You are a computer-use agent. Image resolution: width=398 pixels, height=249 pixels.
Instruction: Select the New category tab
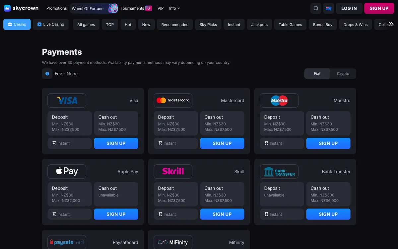click(x=146, y=25)
